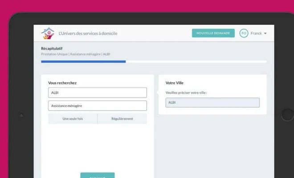Click the L'Univers des services à domicile title

pos(88,33)
